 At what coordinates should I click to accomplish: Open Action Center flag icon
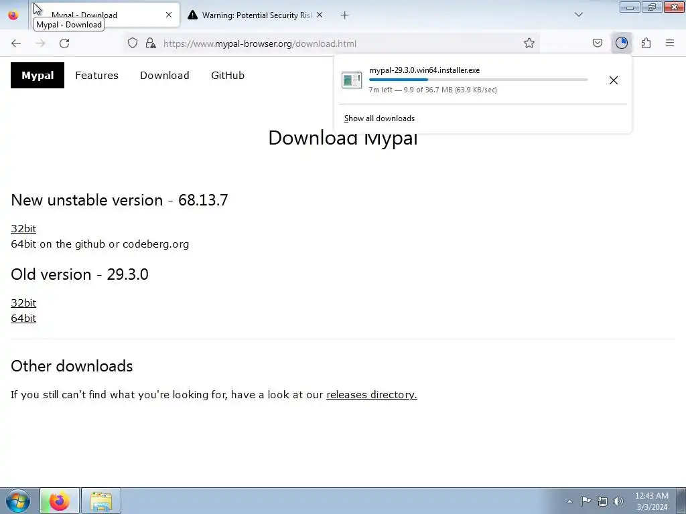(x=586, y=501)
